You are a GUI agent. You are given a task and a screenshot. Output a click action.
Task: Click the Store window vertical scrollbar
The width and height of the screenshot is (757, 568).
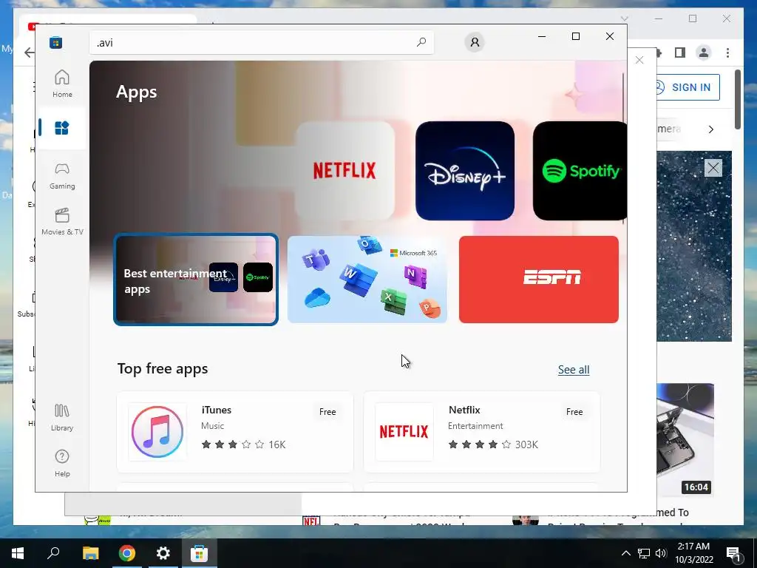pos(623,148)
